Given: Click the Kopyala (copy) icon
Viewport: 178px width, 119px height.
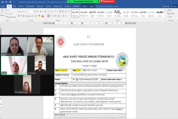Looking at the screenshot, I should click(6, 14).
